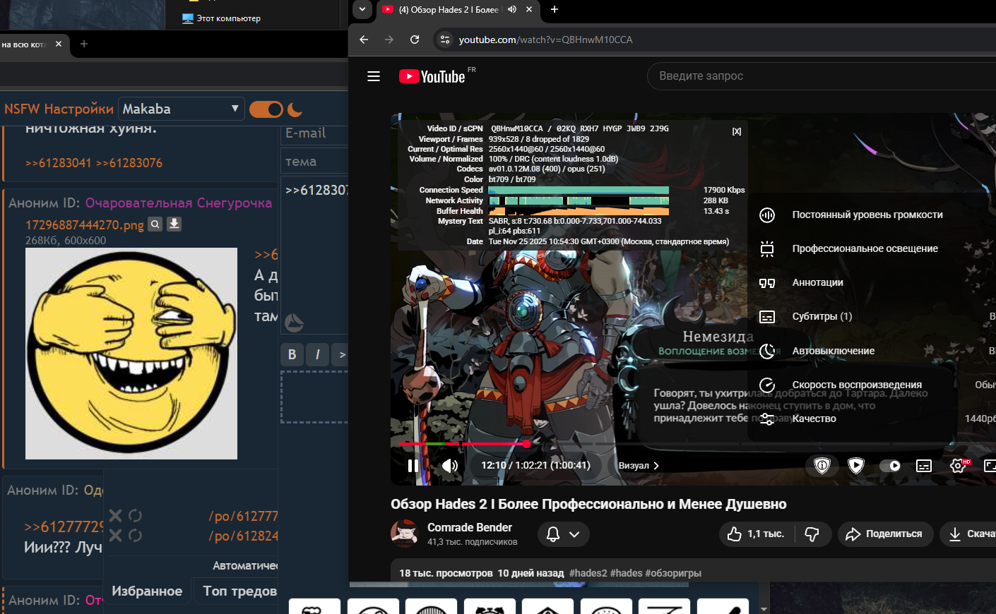The height and width of the screenshot is (614, 996).
Task: Open the 'Comrade Bender' channel name link
Action: (470, 528)
